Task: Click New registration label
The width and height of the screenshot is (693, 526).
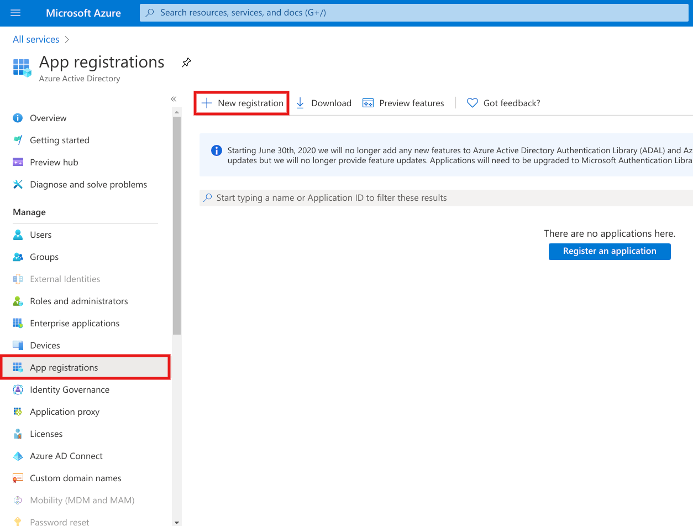Action: tap(251, 103)
